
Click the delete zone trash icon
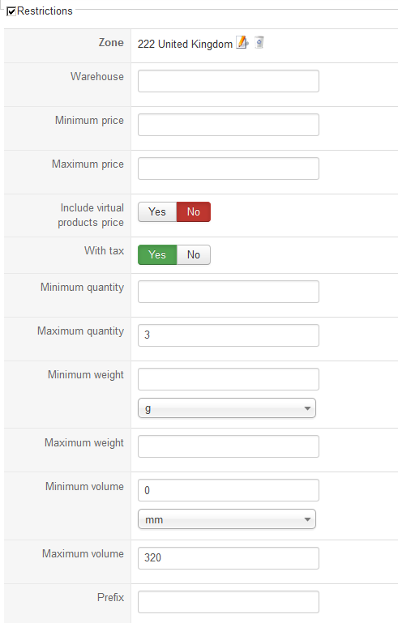tap(259, 42)
